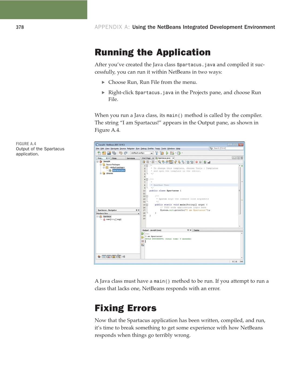This screenshot has height=374, width=305.
Task: Open the Tools menu
Action: (163, 148)
